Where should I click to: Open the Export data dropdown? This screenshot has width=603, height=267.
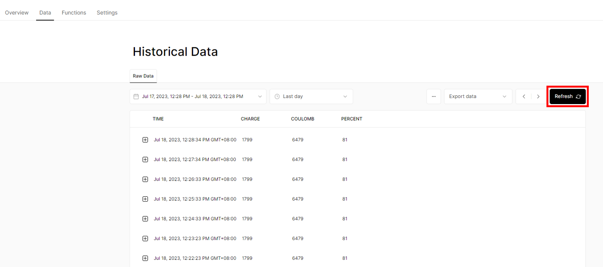click(478, 96)
